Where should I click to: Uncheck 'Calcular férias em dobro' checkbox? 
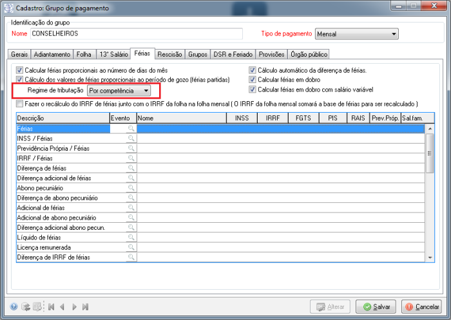(253, 80)
